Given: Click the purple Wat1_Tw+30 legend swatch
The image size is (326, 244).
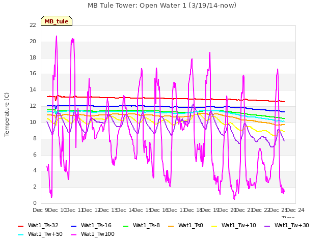Looking at the screenshot, I should coord(267,226).
